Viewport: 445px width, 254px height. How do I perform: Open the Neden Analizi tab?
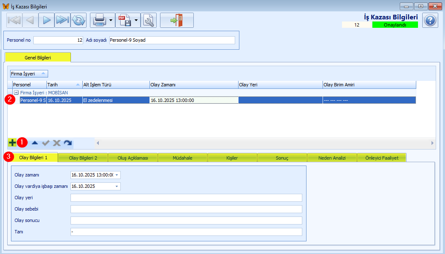pos(332,158)
